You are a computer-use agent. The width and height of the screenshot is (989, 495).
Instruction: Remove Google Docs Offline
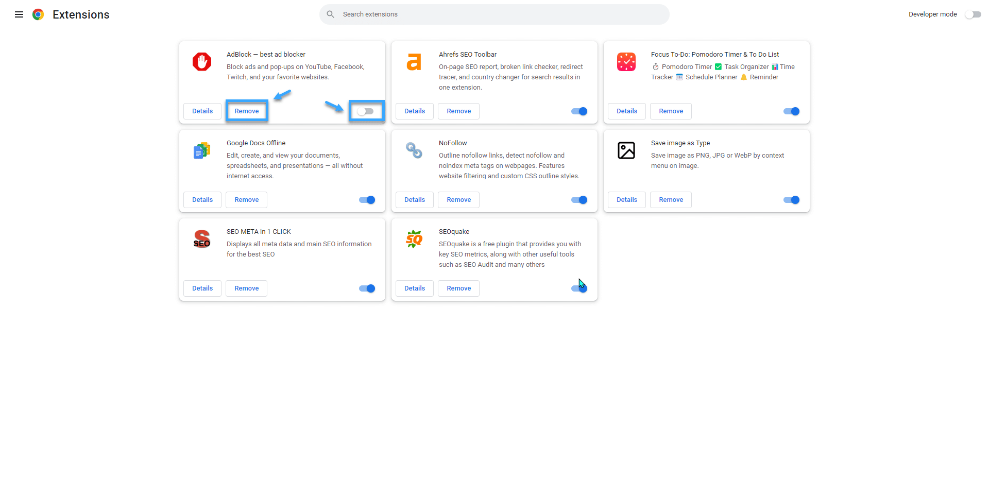247,200
